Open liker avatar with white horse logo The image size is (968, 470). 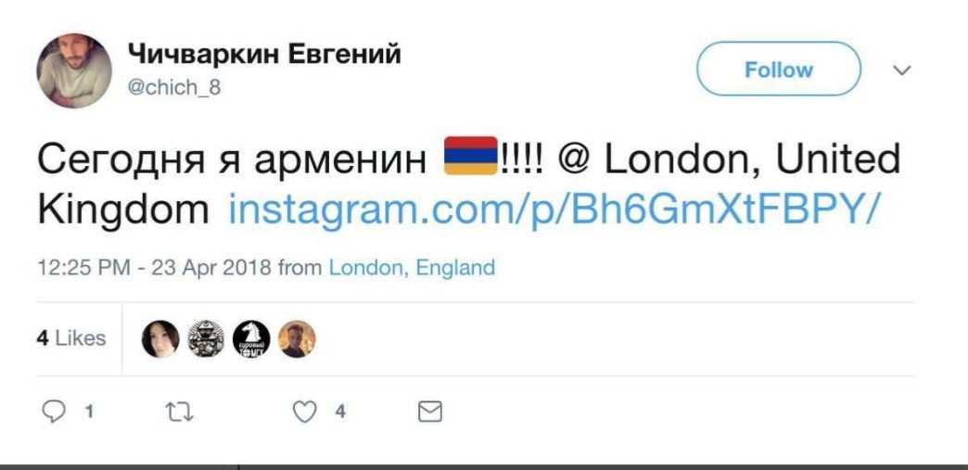tap(252, 339)
